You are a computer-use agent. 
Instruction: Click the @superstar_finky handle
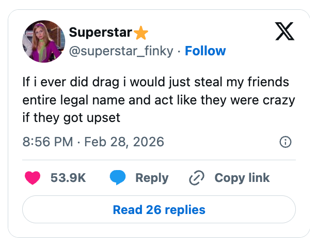120,51
